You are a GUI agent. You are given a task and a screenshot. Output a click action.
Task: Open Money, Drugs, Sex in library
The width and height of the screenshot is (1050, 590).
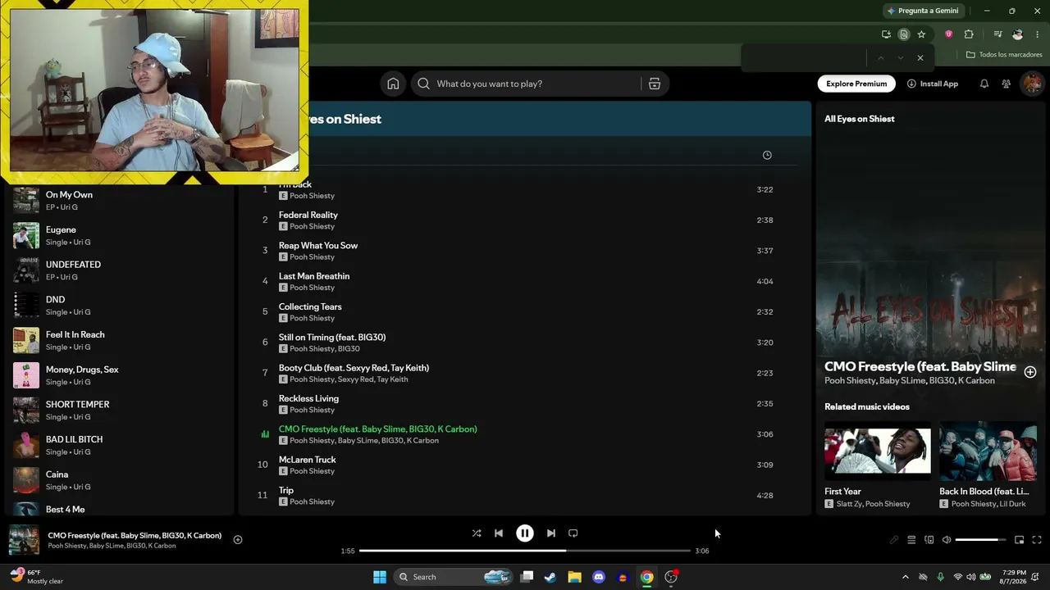[119, 375]
